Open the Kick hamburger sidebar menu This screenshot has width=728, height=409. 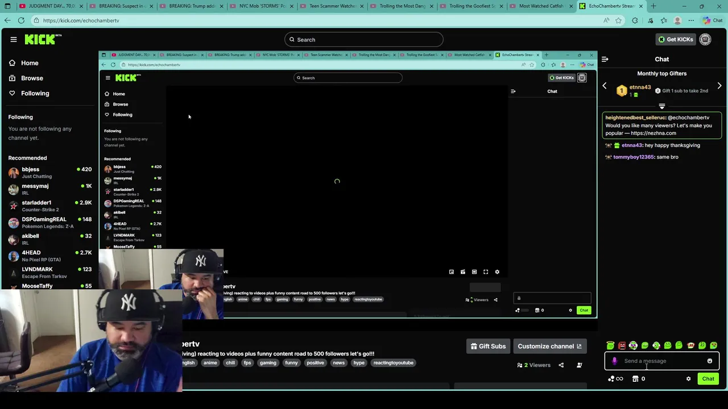tap(13, 39)
